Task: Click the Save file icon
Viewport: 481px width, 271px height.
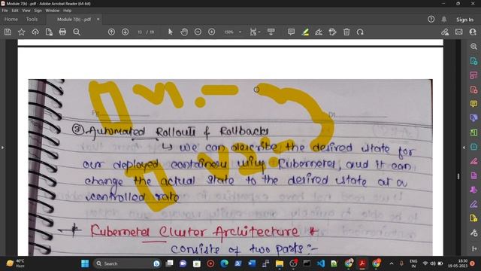Action: (x=8, y=32)
